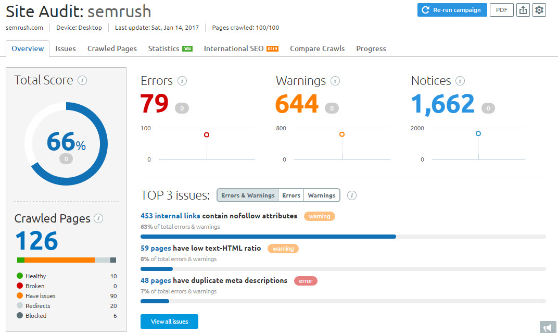Image resolution: width=558 pixels, height=333 pixels.
Task: Click the TOP 3 issues info icon
Action: point(352,195)
